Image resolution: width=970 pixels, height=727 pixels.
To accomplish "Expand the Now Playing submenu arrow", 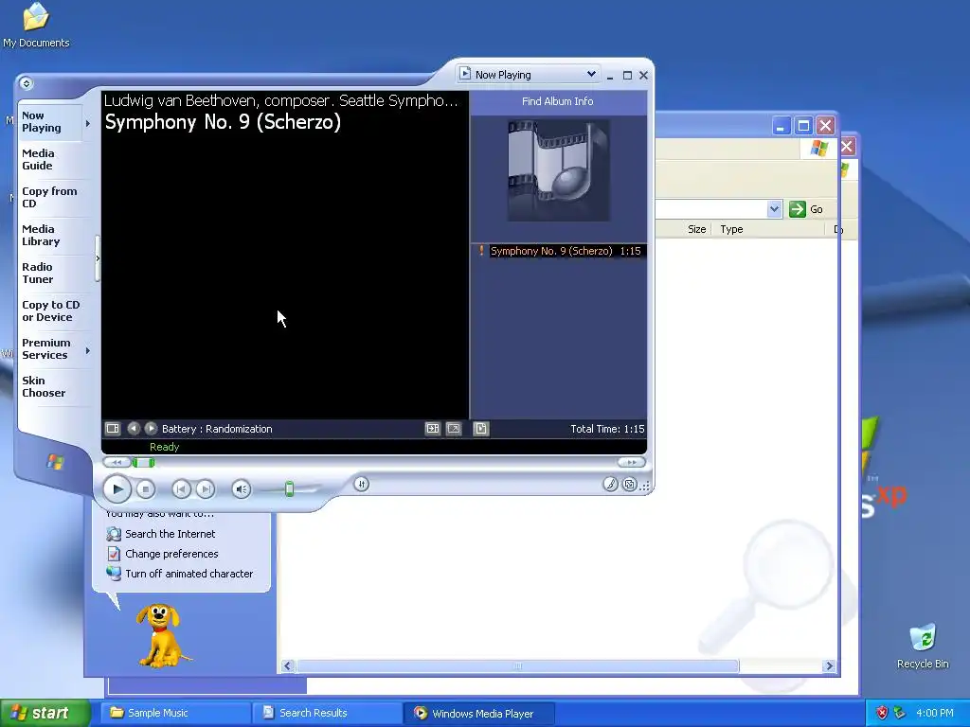I will tap(88, 124).
